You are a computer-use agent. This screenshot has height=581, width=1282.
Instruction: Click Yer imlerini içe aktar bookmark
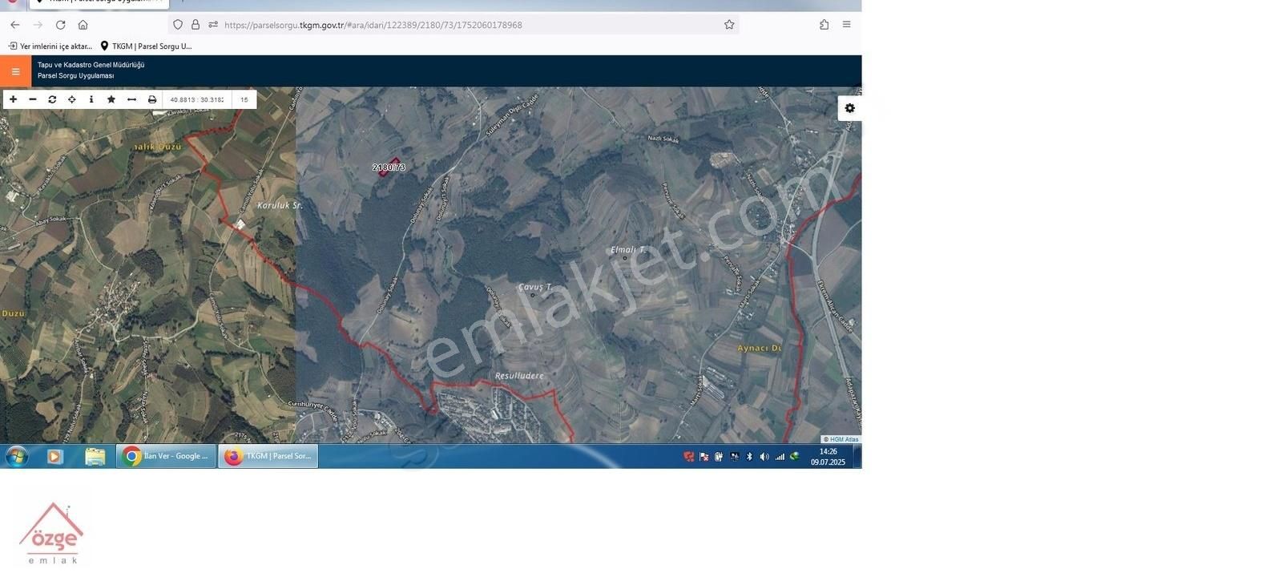pyautogui.click(x=50, y=46)
